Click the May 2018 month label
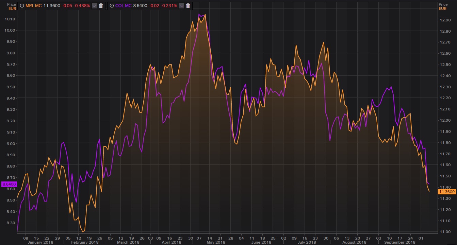The height and width of the screenshot is (245, 457). pyautogui.click(x=216, y=242)
